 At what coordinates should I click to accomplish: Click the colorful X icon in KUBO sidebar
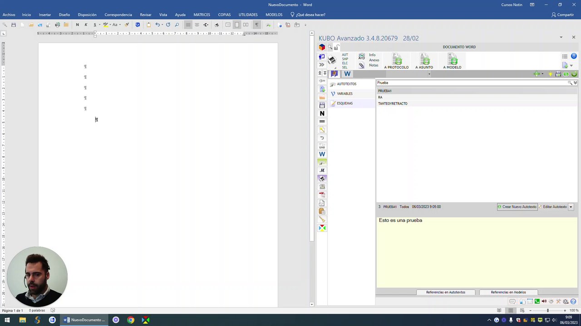coord(322,228)
